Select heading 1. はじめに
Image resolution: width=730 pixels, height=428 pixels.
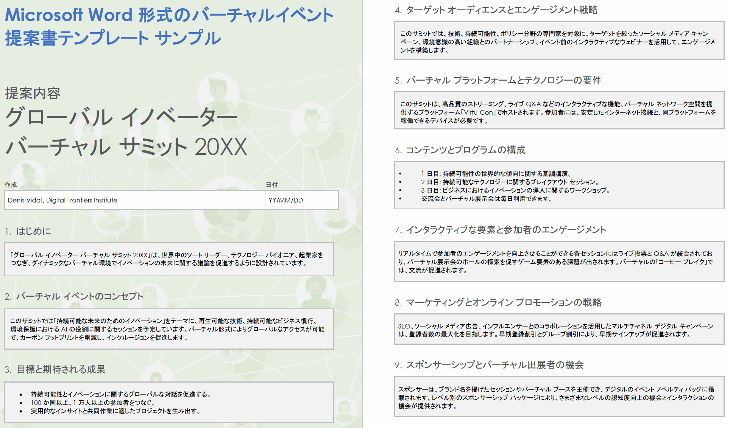(x=28, y=231)
